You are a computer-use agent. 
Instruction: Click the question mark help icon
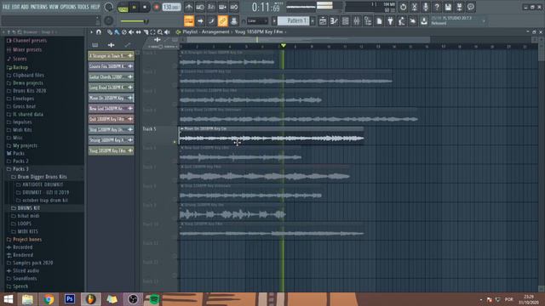point(437,7)
